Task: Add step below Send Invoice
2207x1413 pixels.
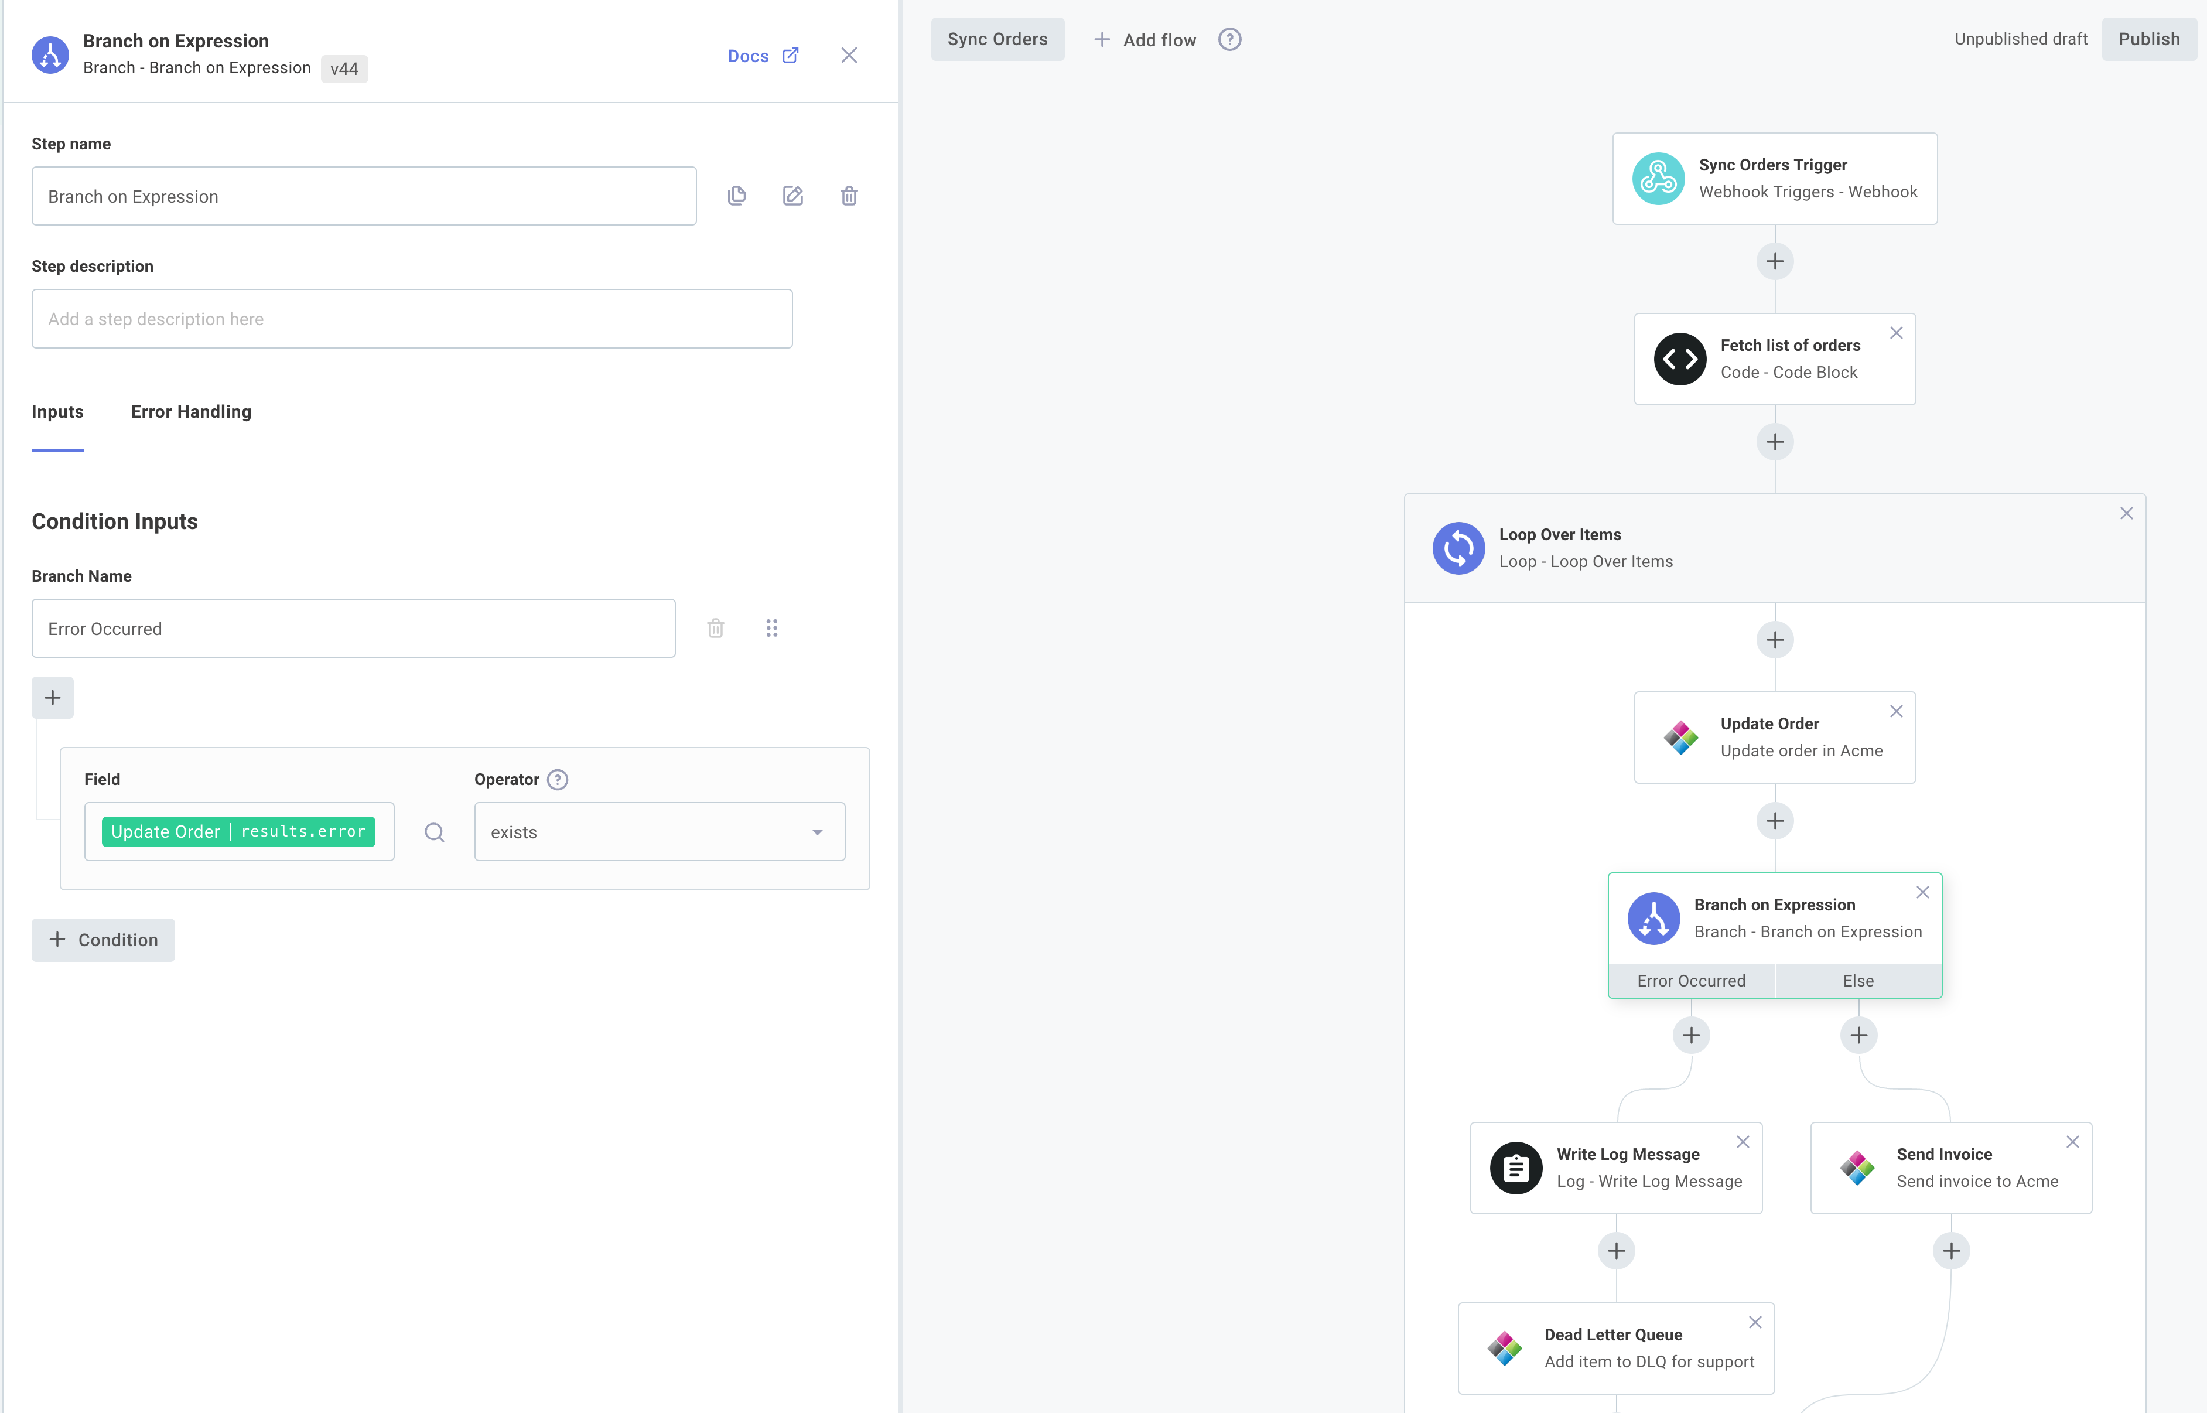Action: tap(1951, 1251)
